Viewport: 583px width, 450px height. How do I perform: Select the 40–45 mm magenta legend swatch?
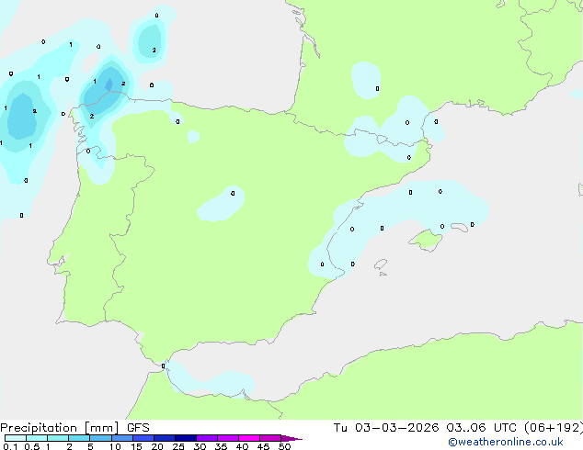pos(249,438)
